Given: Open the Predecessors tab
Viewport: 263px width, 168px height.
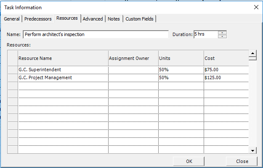Looking at the screenshot, I should pos(38,19).
